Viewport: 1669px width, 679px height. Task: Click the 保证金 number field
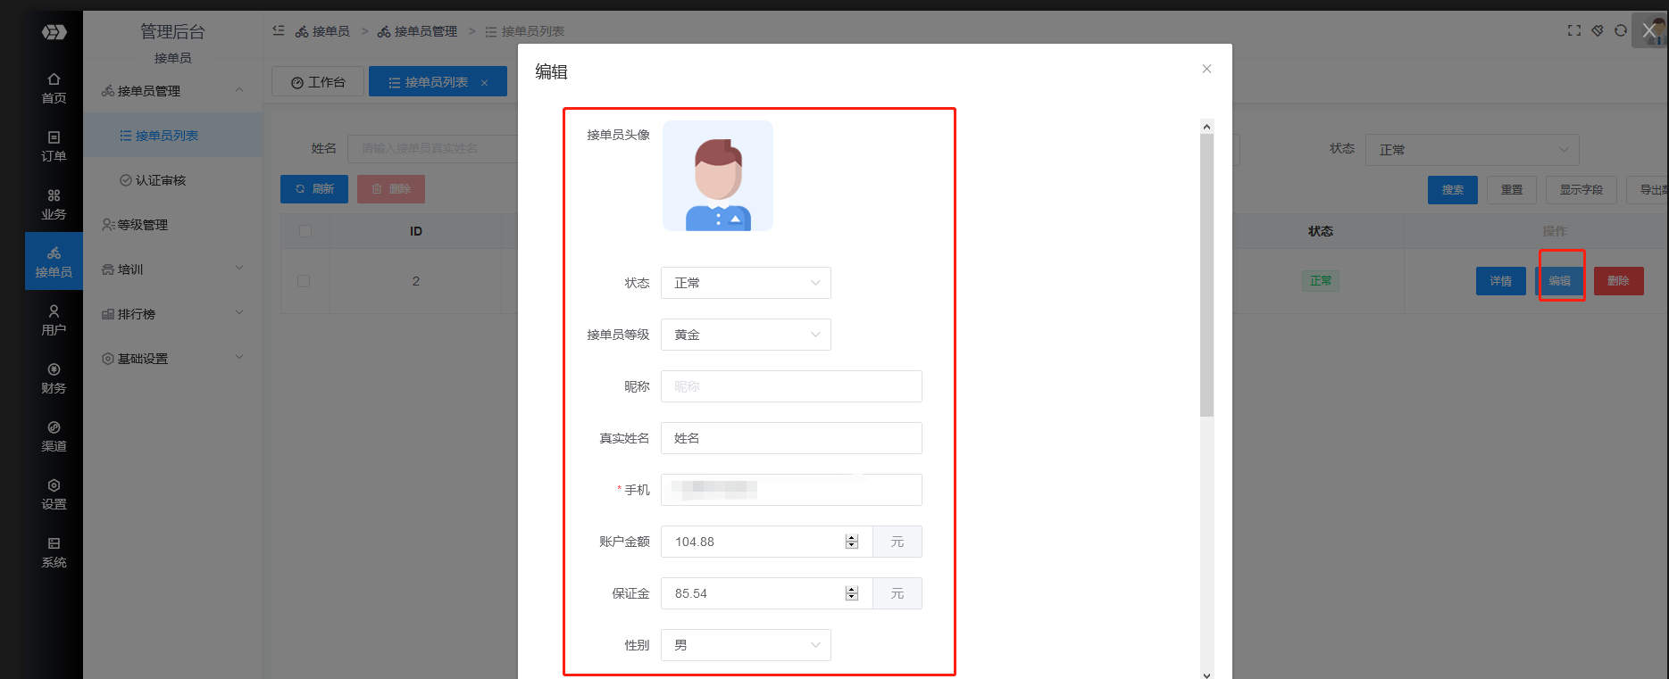(x=766, y=593)
